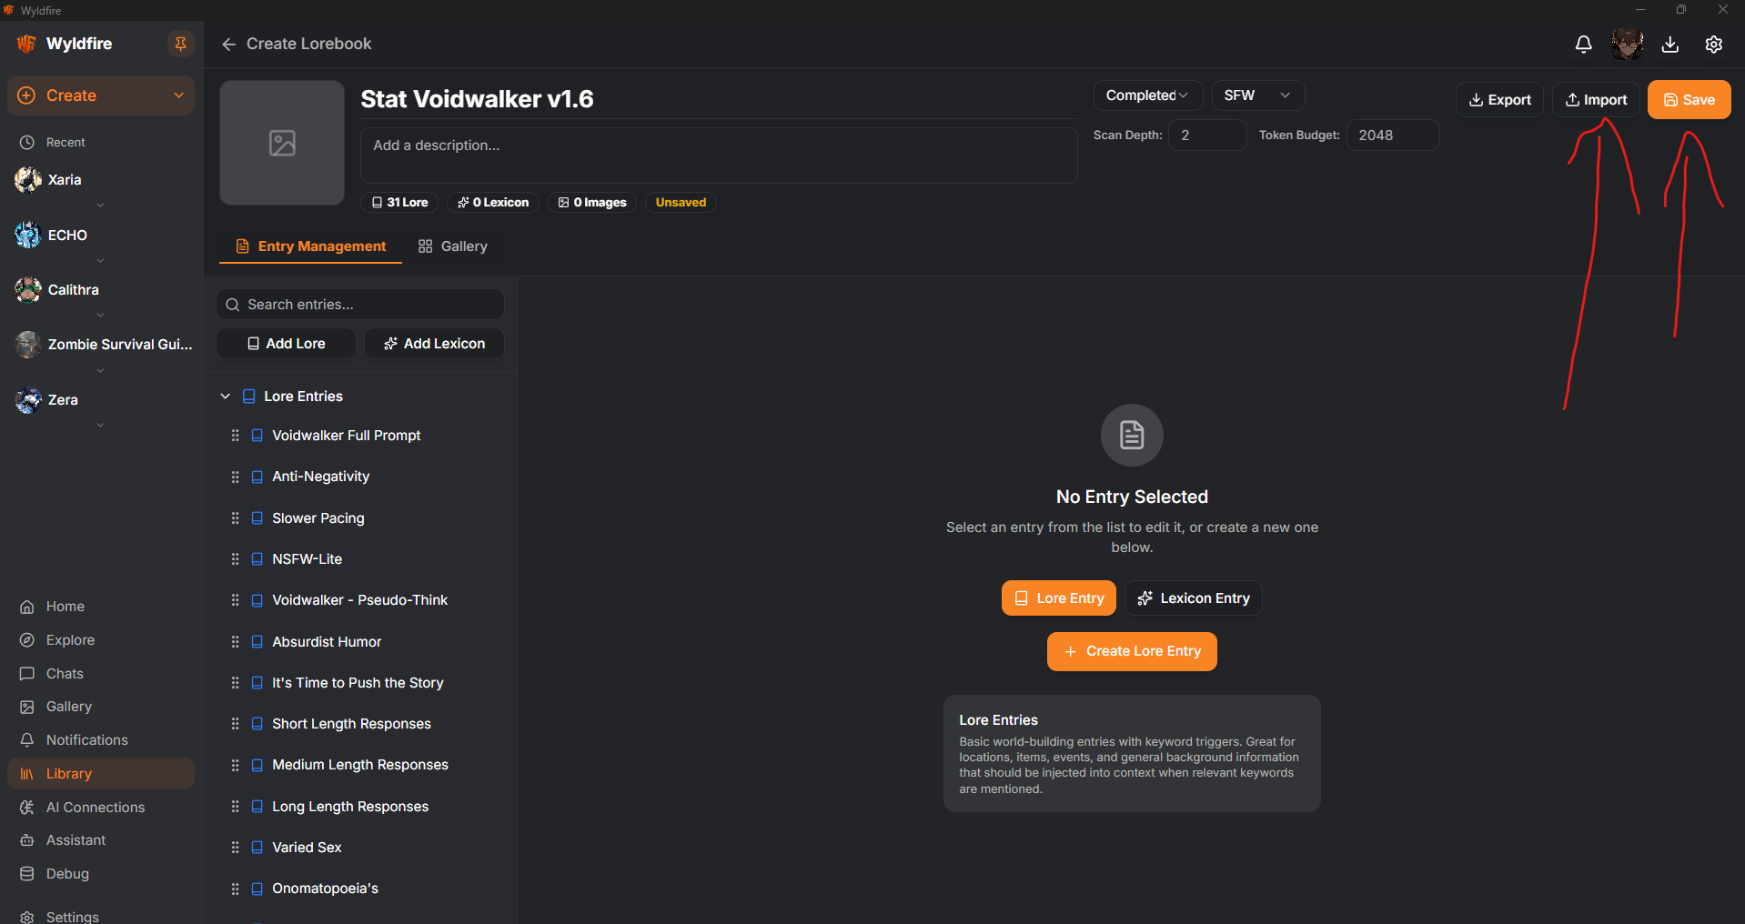Expand the chevron under ECHO

[100, 261]
